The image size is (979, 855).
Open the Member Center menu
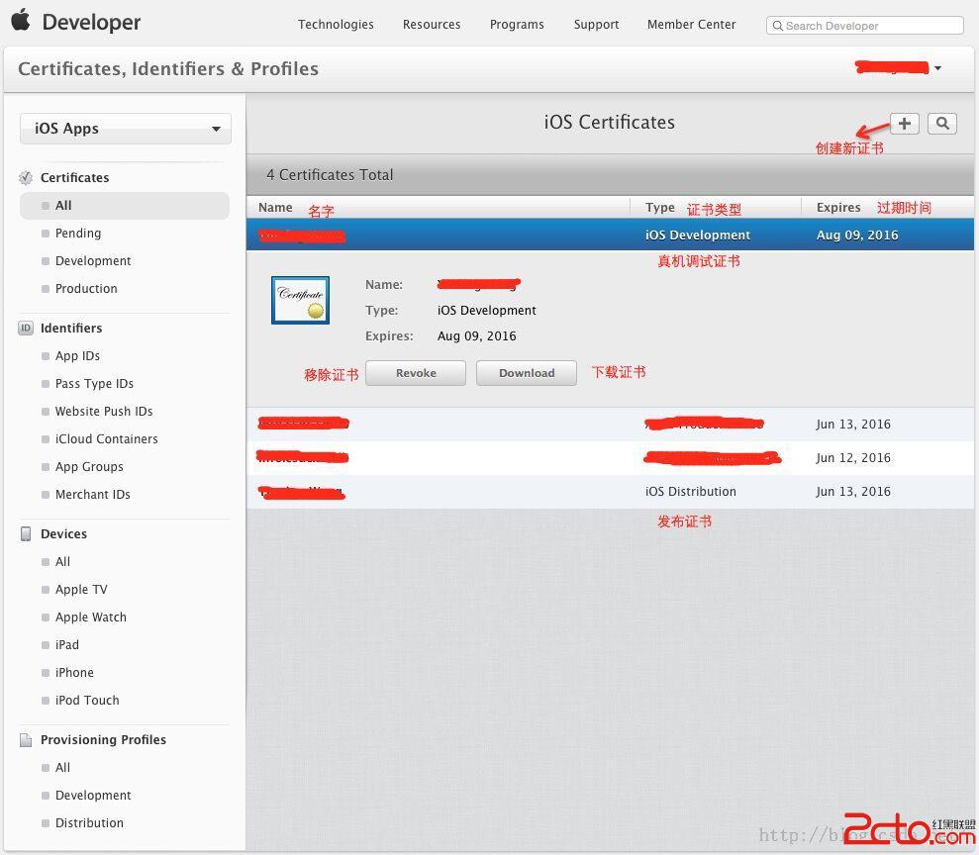pos(691,25)
